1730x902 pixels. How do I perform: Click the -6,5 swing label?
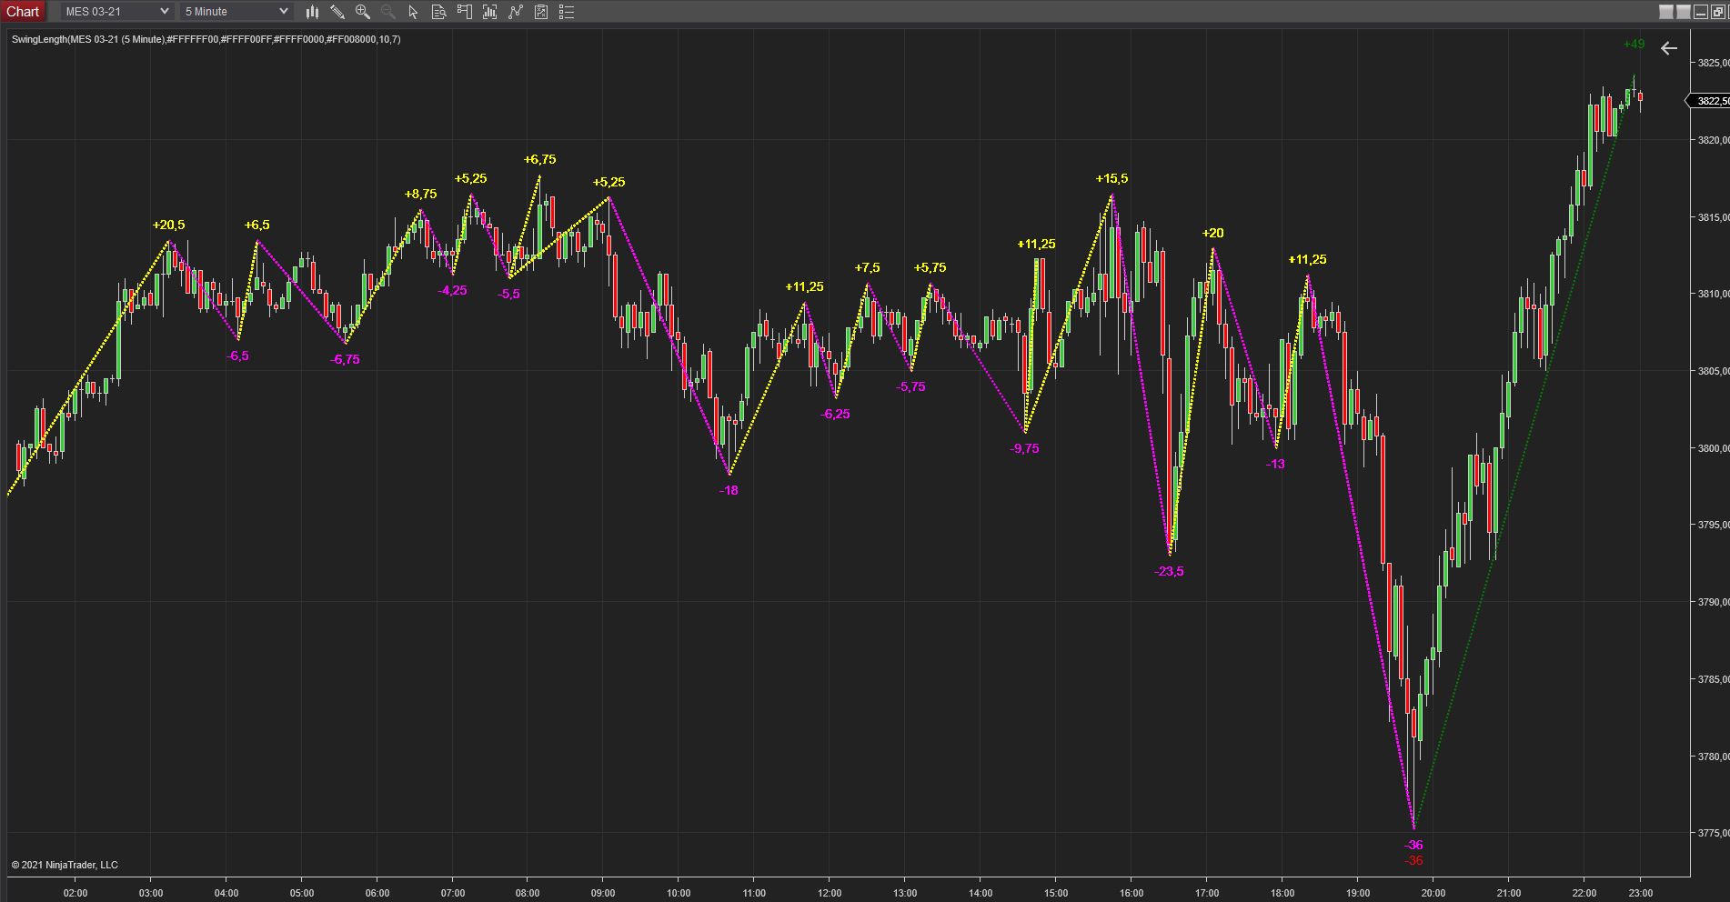(237, 356)
